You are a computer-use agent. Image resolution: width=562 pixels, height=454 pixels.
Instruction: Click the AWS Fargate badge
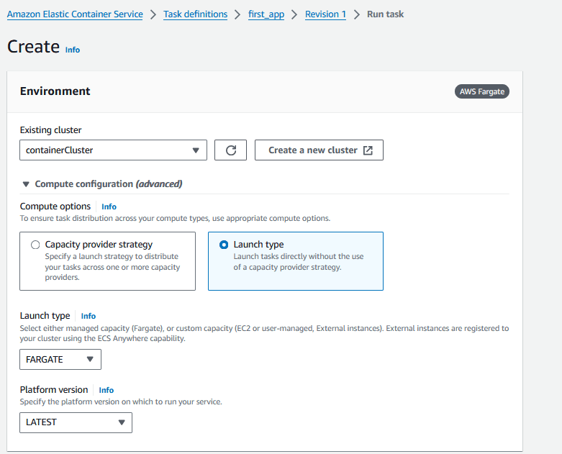(481, 91)
